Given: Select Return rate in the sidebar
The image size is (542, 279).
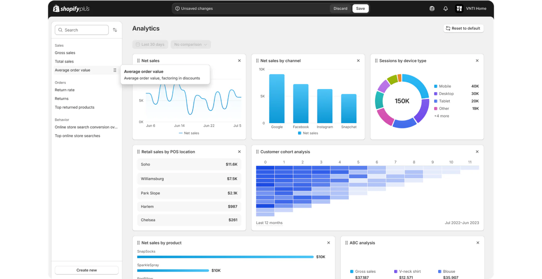Looking at the screenshot, I should coord(65,90).
